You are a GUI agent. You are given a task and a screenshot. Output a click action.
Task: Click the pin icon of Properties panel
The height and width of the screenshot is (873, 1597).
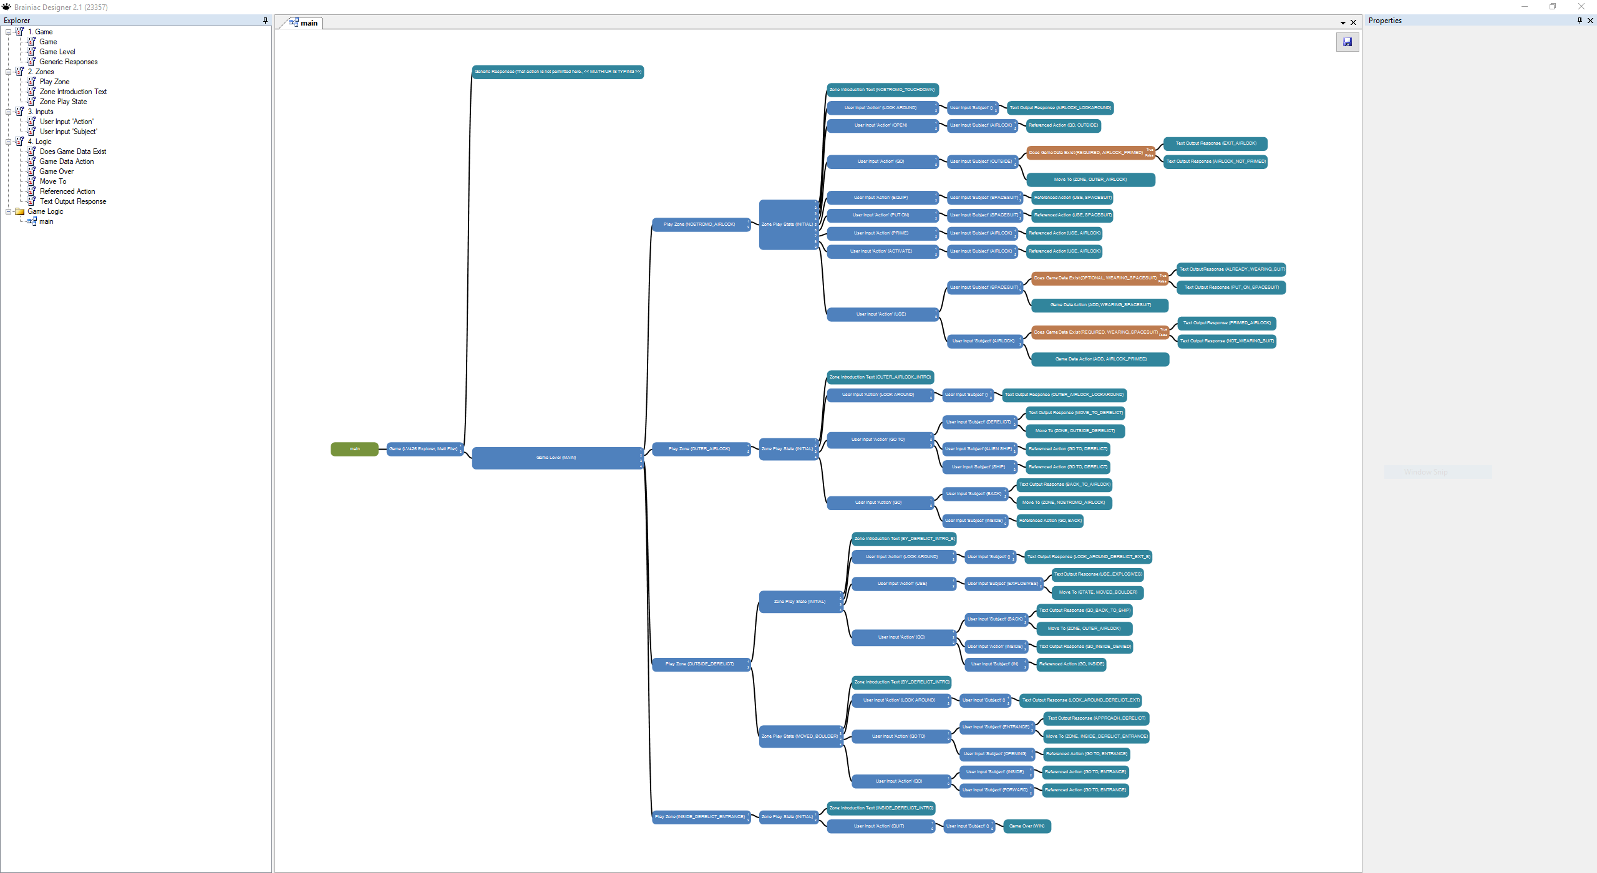[1580, 21]
